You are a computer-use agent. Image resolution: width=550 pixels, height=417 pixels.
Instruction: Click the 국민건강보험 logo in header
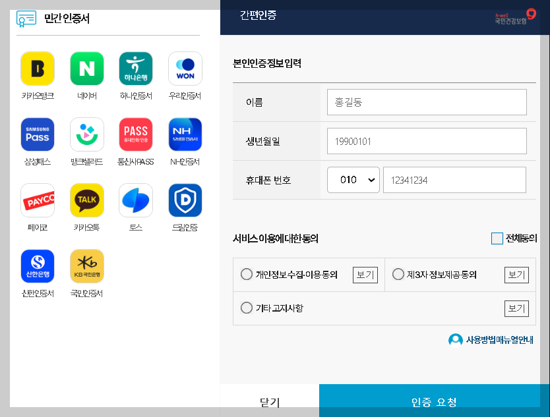click(x=515, y=16)
